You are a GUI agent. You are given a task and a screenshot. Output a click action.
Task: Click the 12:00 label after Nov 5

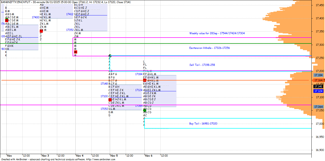pos(130,156)
